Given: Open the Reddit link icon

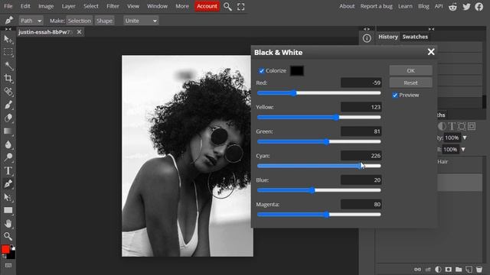Looking at the screenshot, I should tap(452, 7).
